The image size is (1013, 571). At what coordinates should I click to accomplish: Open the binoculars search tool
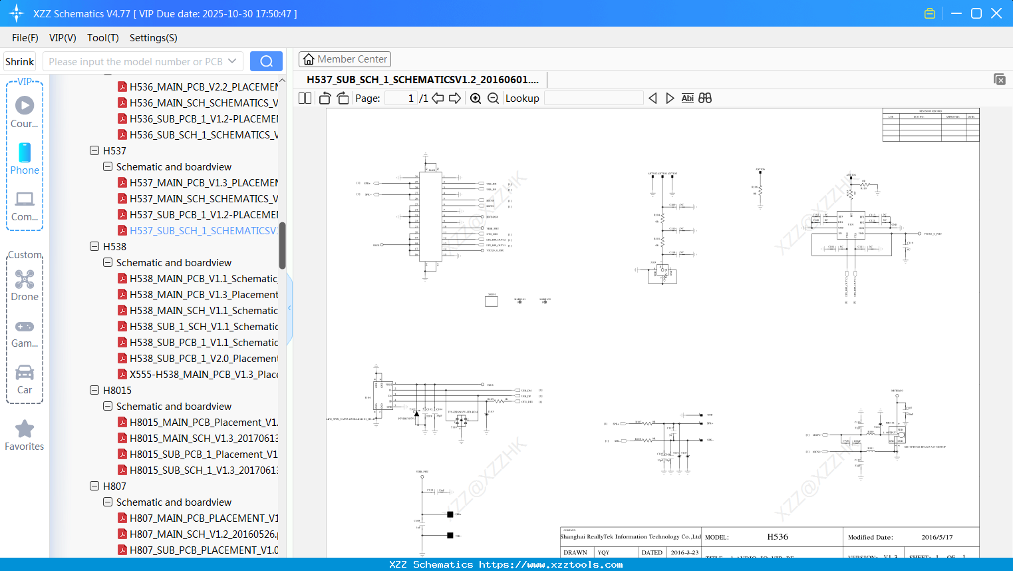click(705, 98)
